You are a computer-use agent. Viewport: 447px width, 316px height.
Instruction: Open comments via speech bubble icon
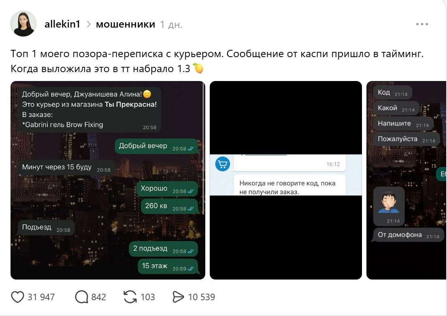81,297
